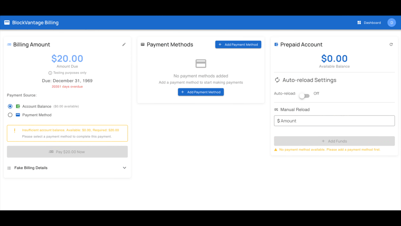Edit billing amount with pencil icon

pyautogui.click(x=124, y=44)
